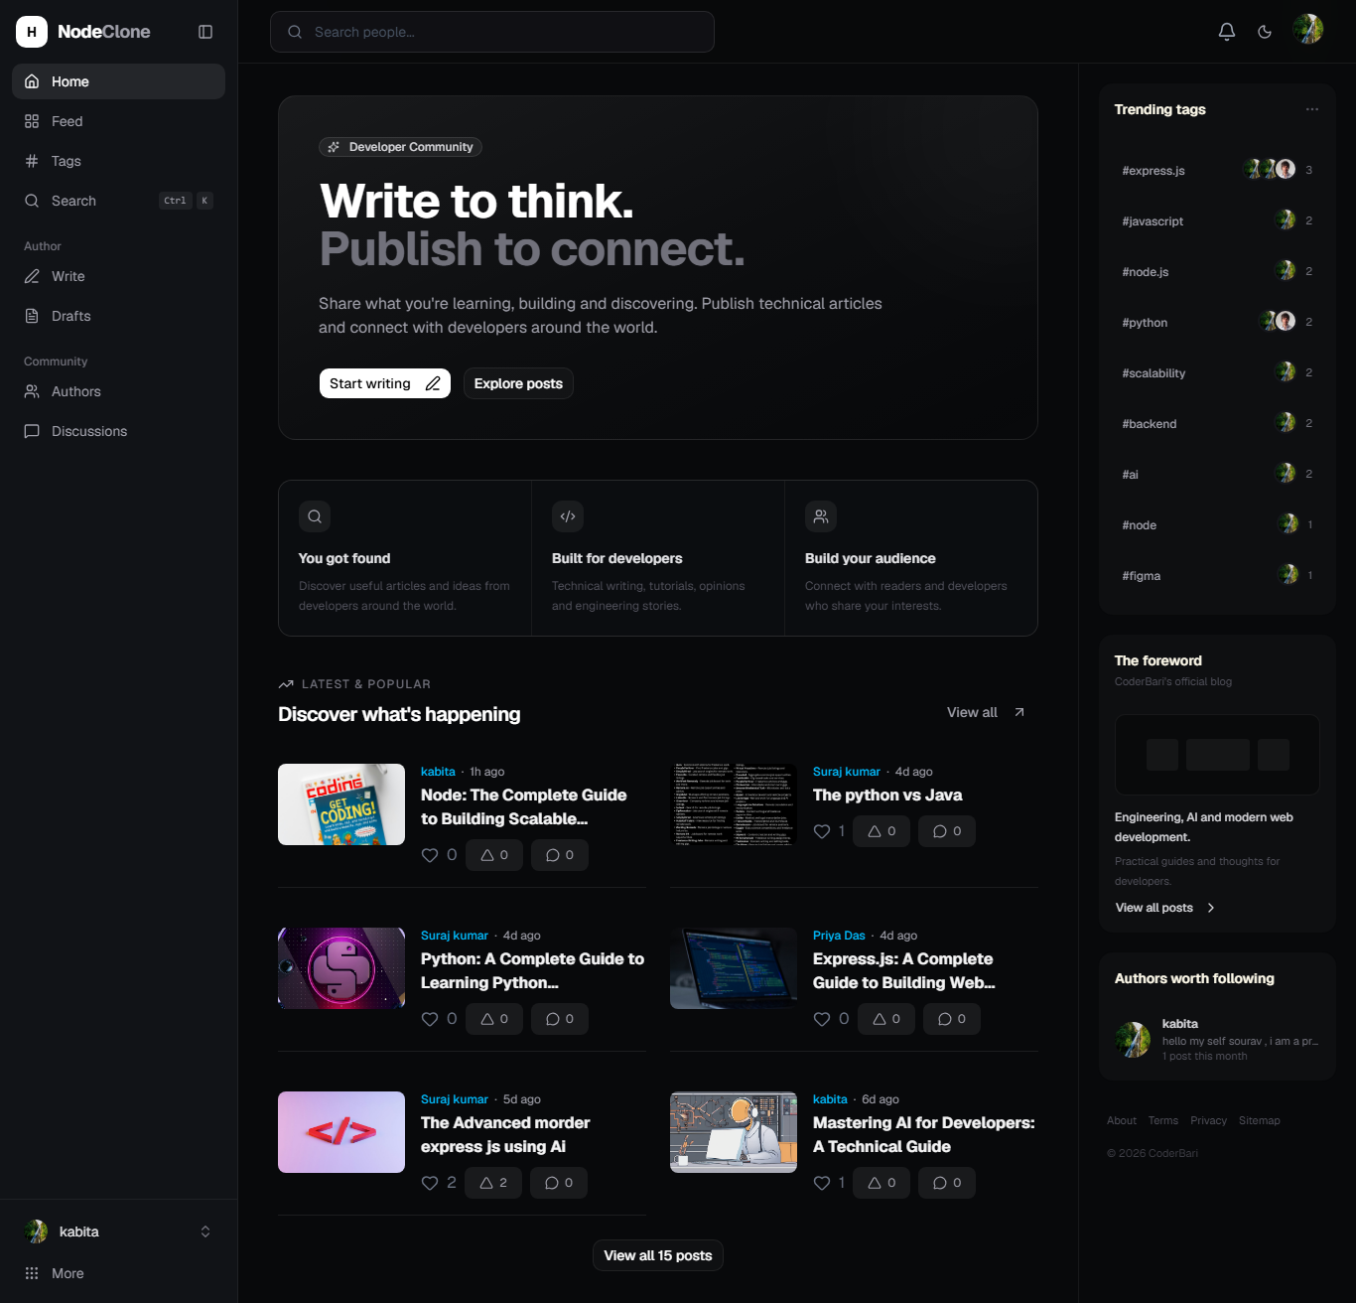Expand 'View all posts' chevron in The foreword
The width and height of the screenshot is (1356, 1303).
pos(1211,908)
